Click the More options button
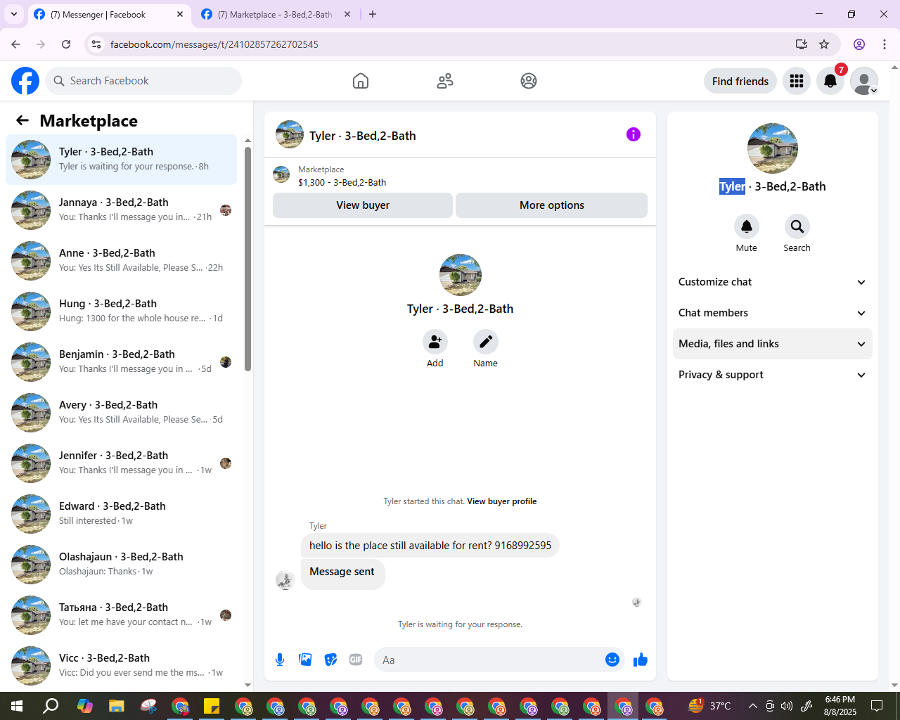Screen dimensions: 900x720 (x=552, y=205)
